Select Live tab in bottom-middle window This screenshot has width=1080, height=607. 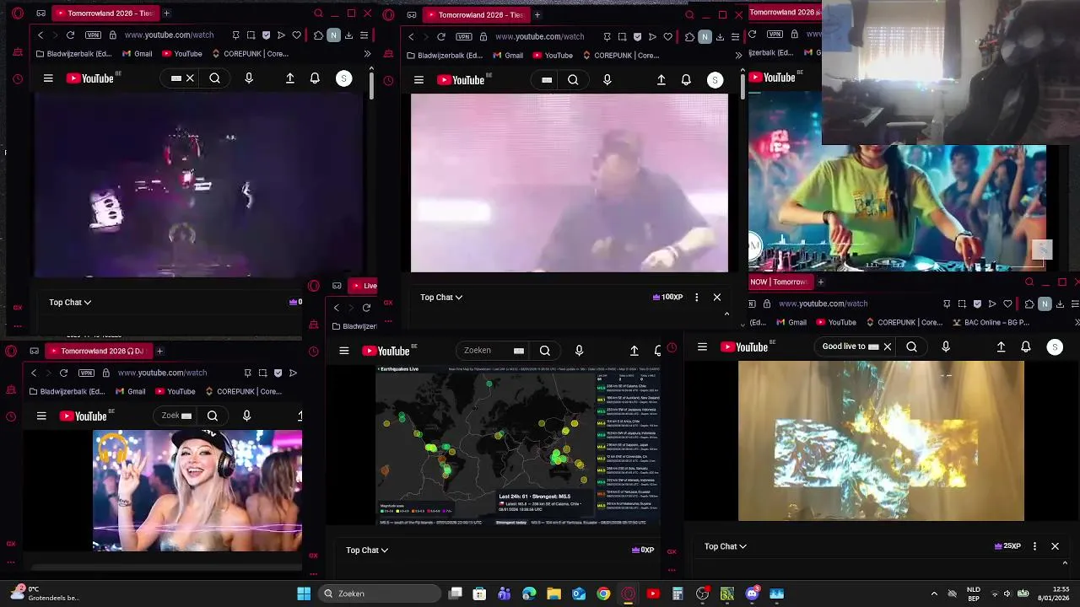(364, 286)
